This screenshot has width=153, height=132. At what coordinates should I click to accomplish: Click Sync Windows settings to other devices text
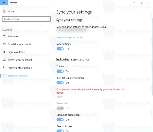point(81,27)
